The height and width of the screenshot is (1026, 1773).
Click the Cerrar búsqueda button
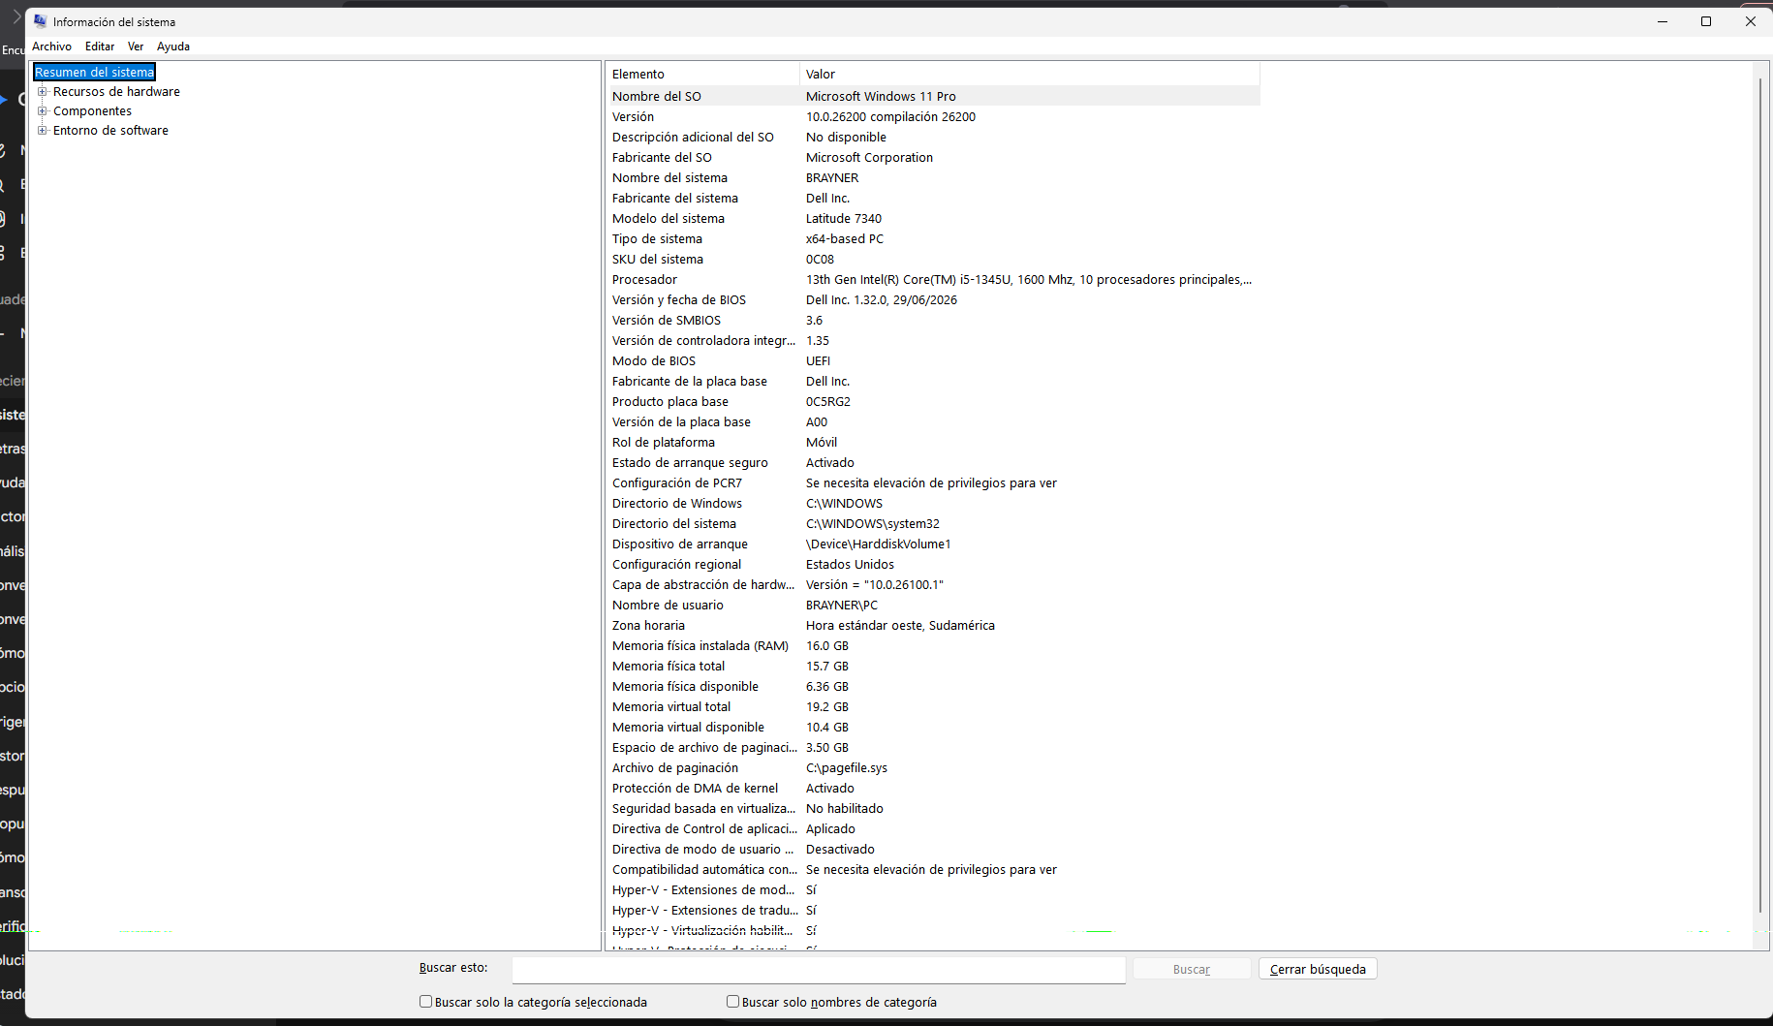pos(1318,969)
